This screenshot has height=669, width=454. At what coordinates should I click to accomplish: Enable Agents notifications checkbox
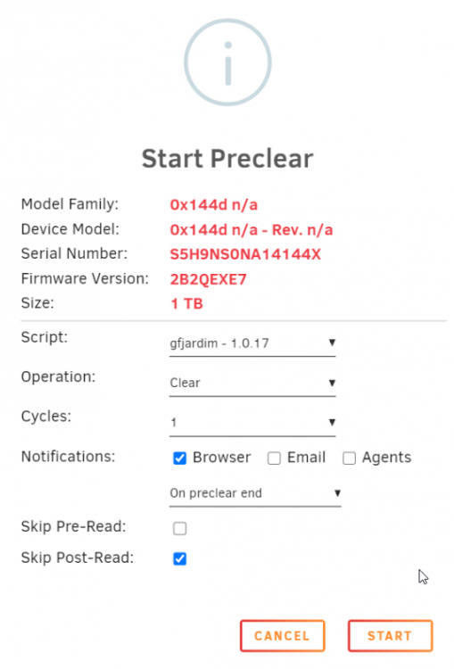(349, 458)
